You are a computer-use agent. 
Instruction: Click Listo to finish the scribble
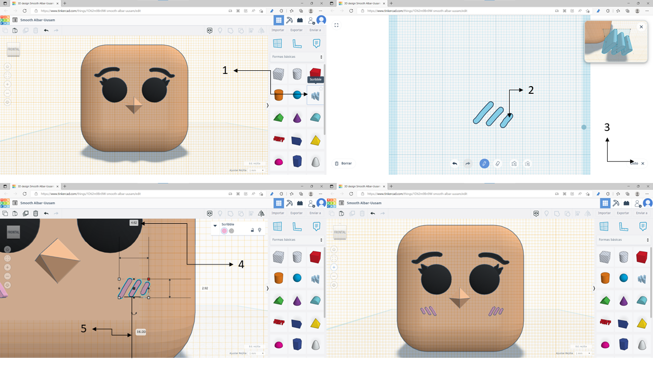pos(634,164)
